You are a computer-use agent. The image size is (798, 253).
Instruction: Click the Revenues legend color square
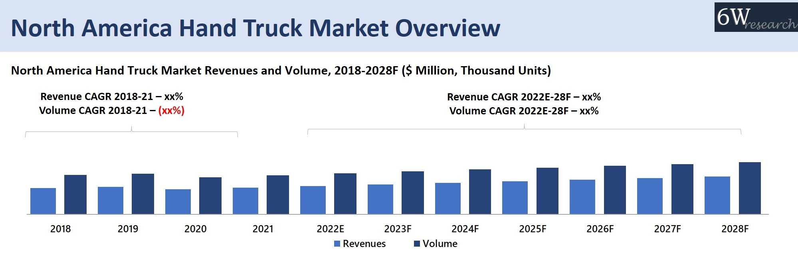click(337, 244)
